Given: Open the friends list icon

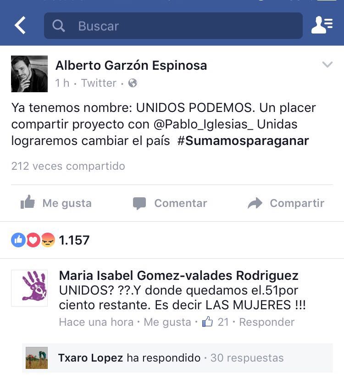Looking at the screenshot, I should 322,25.
